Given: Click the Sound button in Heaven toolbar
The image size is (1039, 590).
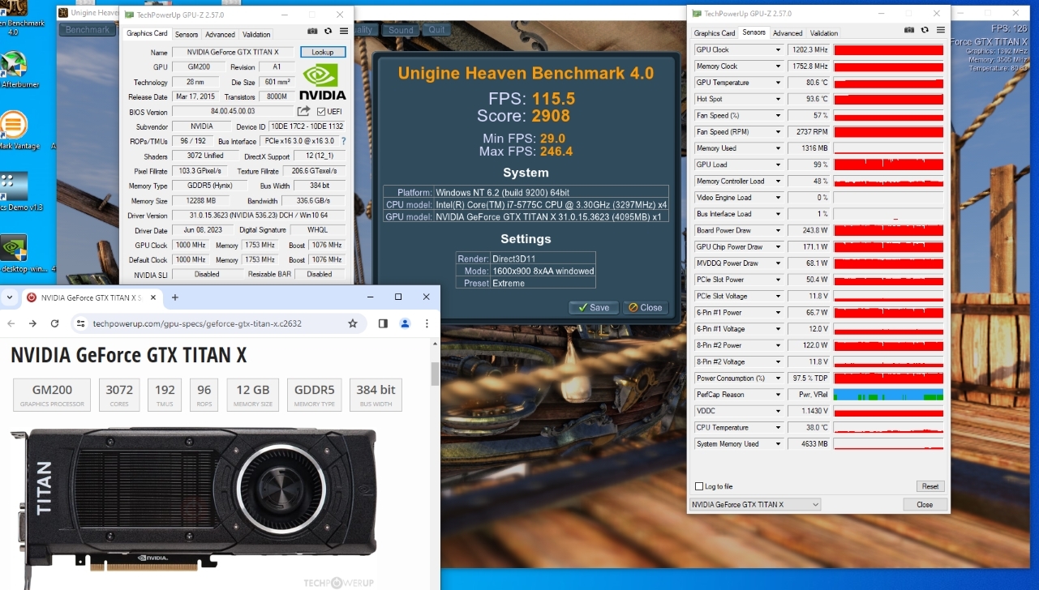Looking at the screenshot, I should click(401, 30).
